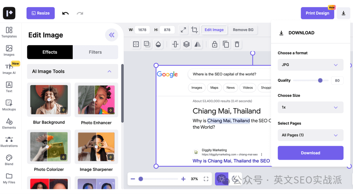Screen dimensions: 353x194
Task: Click the opacity droplet icon
Action: pos(158,44)
